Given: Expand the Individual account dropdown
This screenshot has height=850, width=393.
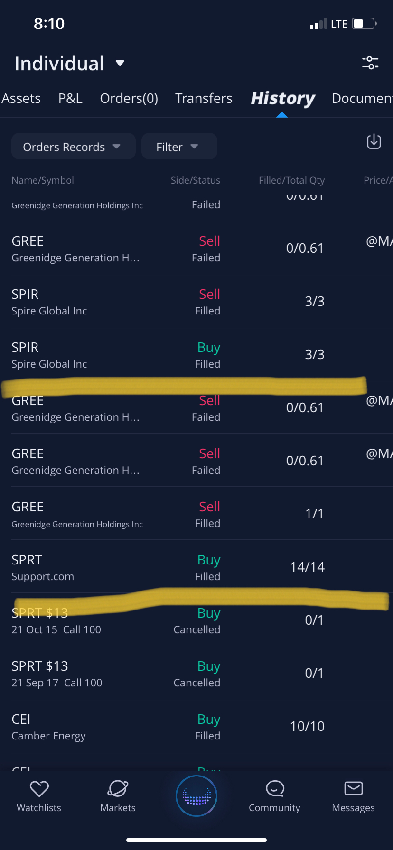Looking at the screenshot, I should [x=120, y=63].
